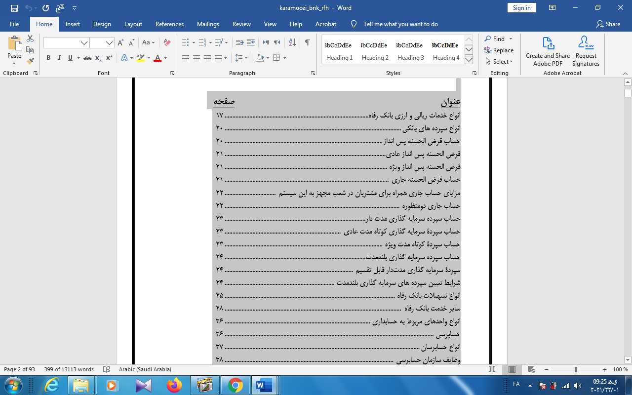Image resolution: width=632 pixels, height=395 pixels.
Task: Expand the Styles gallery more arrow
Action: tap(469, 60)
